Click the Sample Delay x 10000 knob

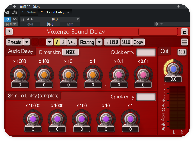click(x=33, y=119)
